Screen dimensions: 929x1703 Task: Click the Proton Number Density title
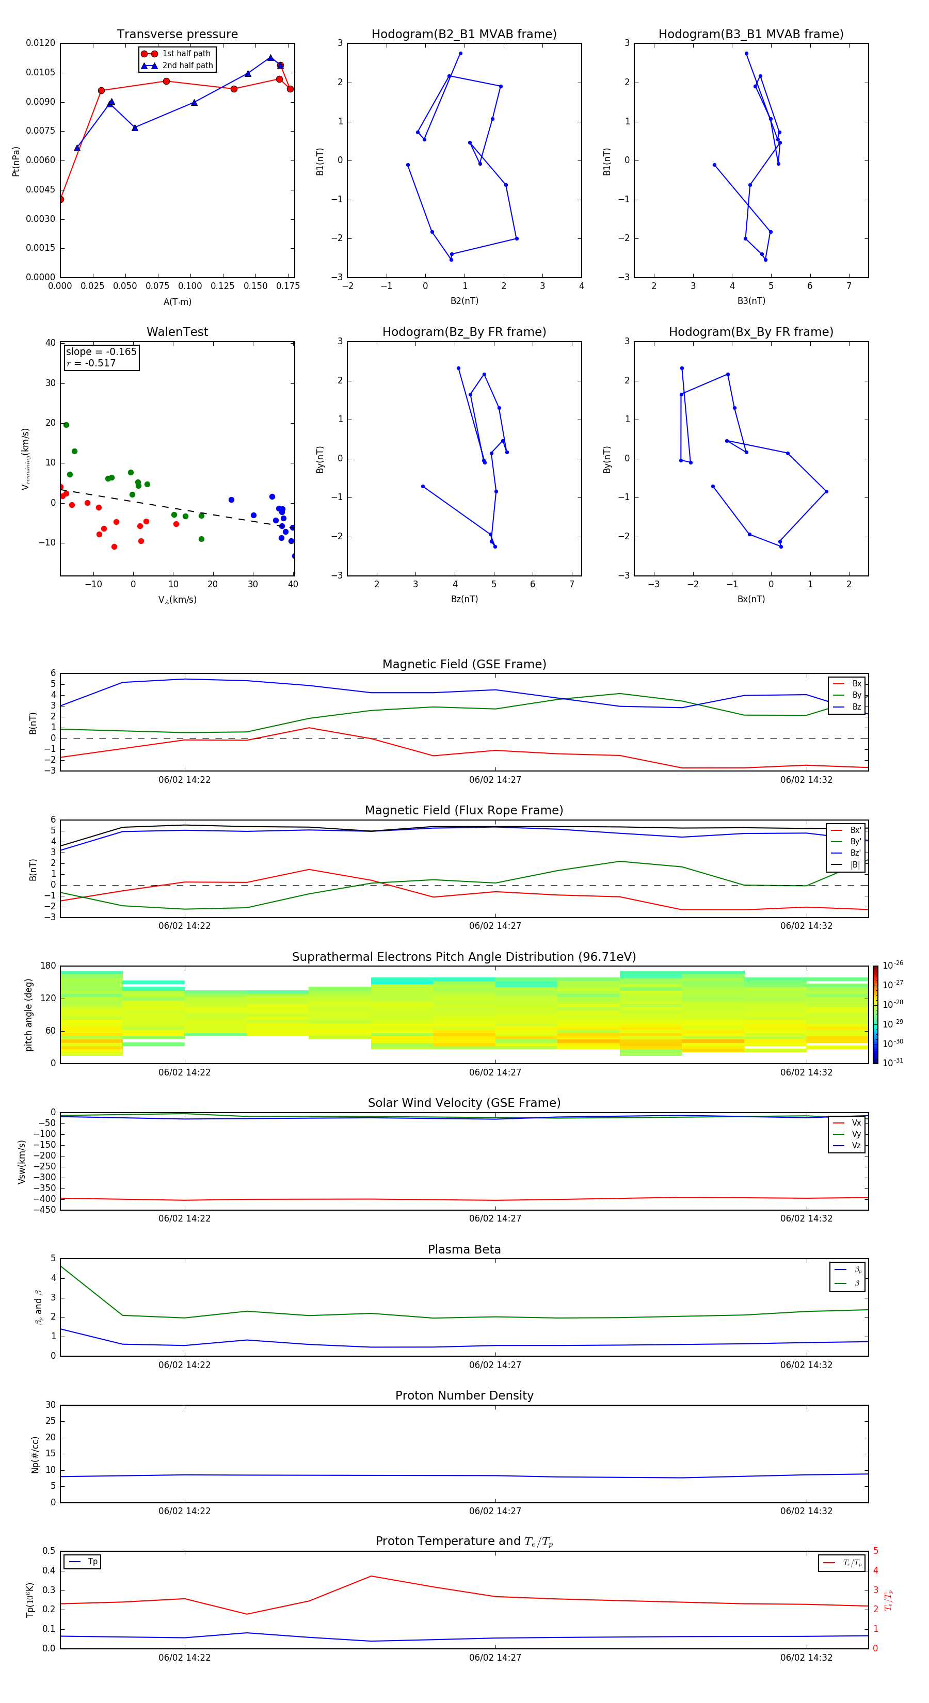464,1395
